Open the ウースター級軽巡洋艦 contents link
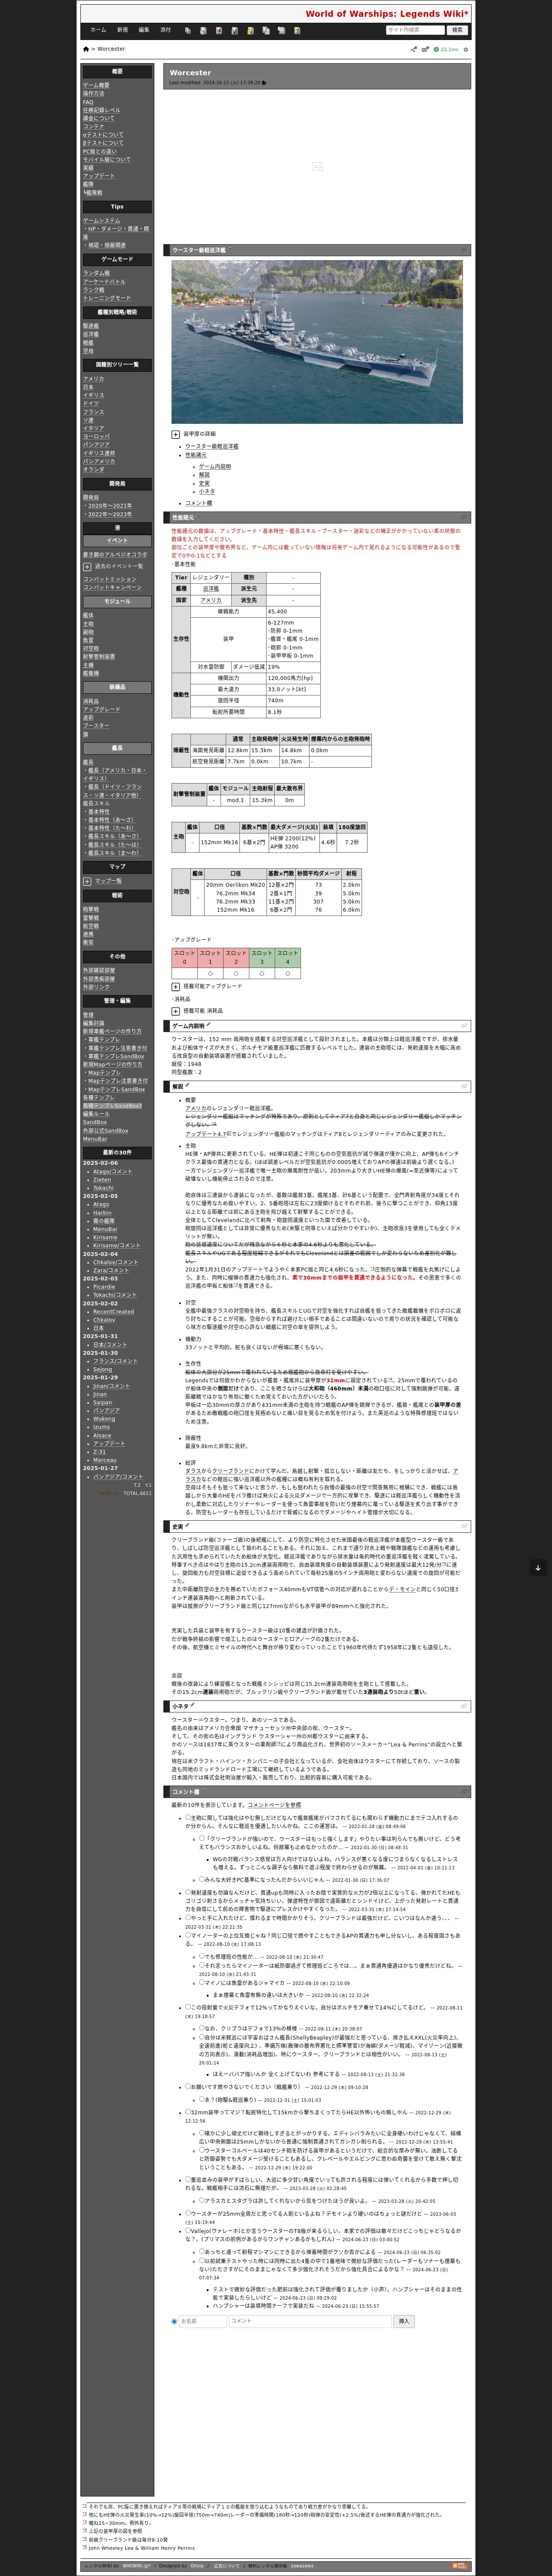Screen dimensions: 552x2576 coord(211,446)
